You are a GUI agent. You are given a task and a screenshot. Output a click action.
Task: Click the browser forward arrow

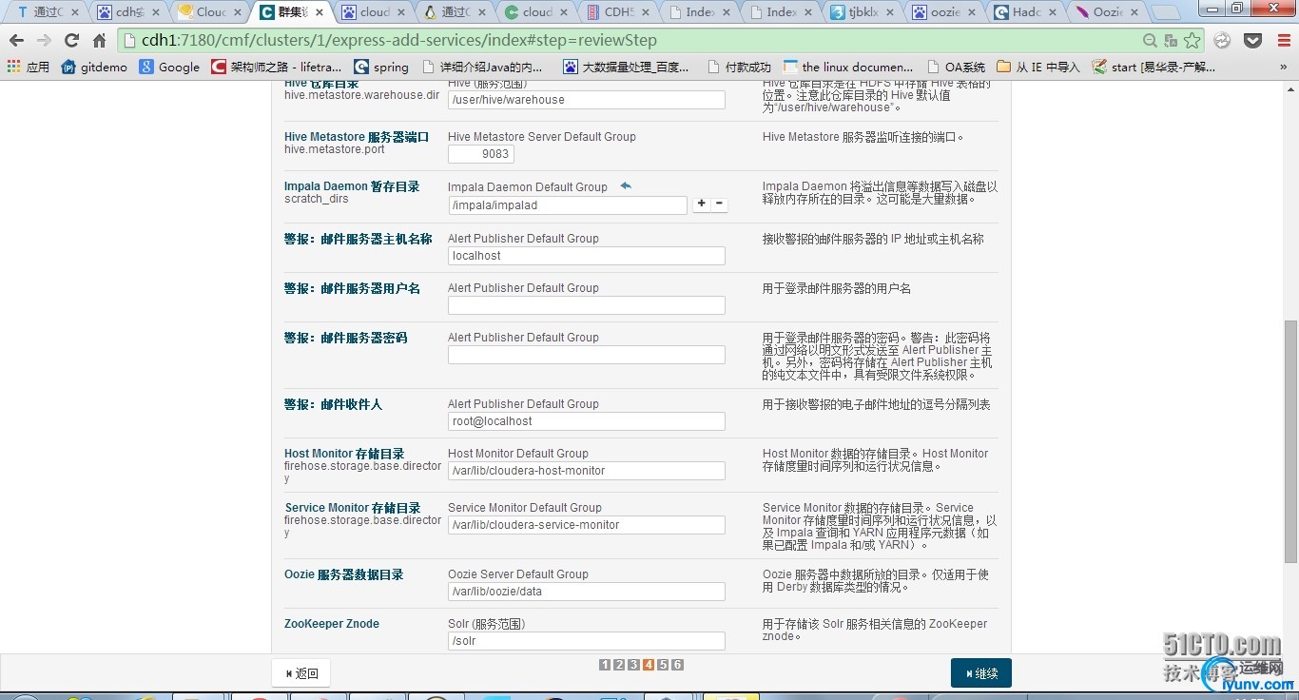(44, 41)
